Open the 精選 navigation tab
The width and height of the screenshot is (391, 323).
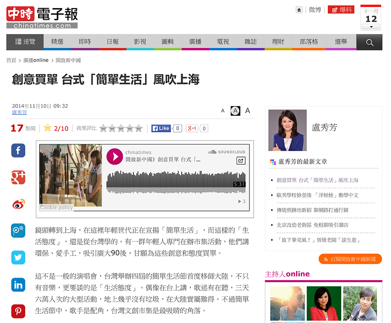click(57, 42)
